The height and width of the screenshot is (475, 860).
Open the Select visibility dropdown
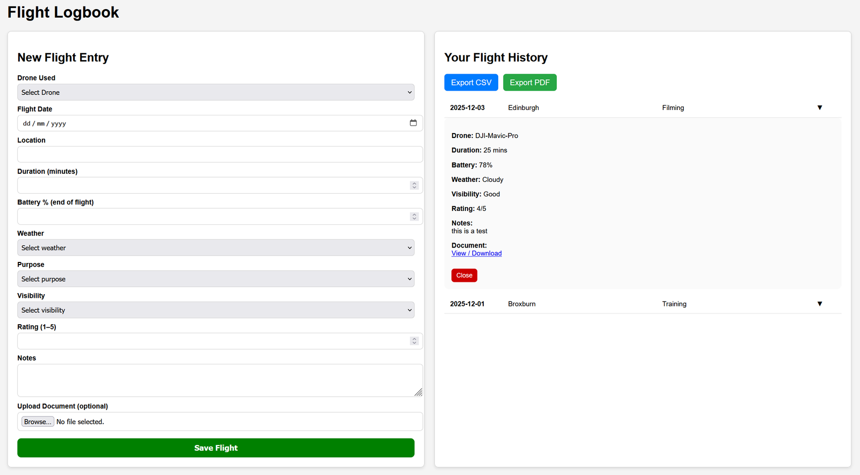[x=216, y=310]
